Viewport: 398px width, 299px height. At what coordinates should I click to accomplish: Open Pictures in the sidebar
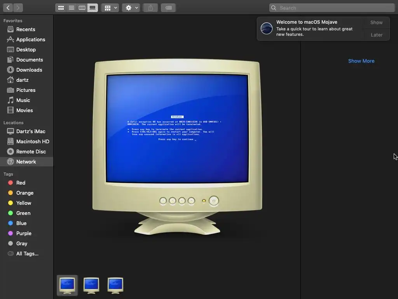(27, 90)
